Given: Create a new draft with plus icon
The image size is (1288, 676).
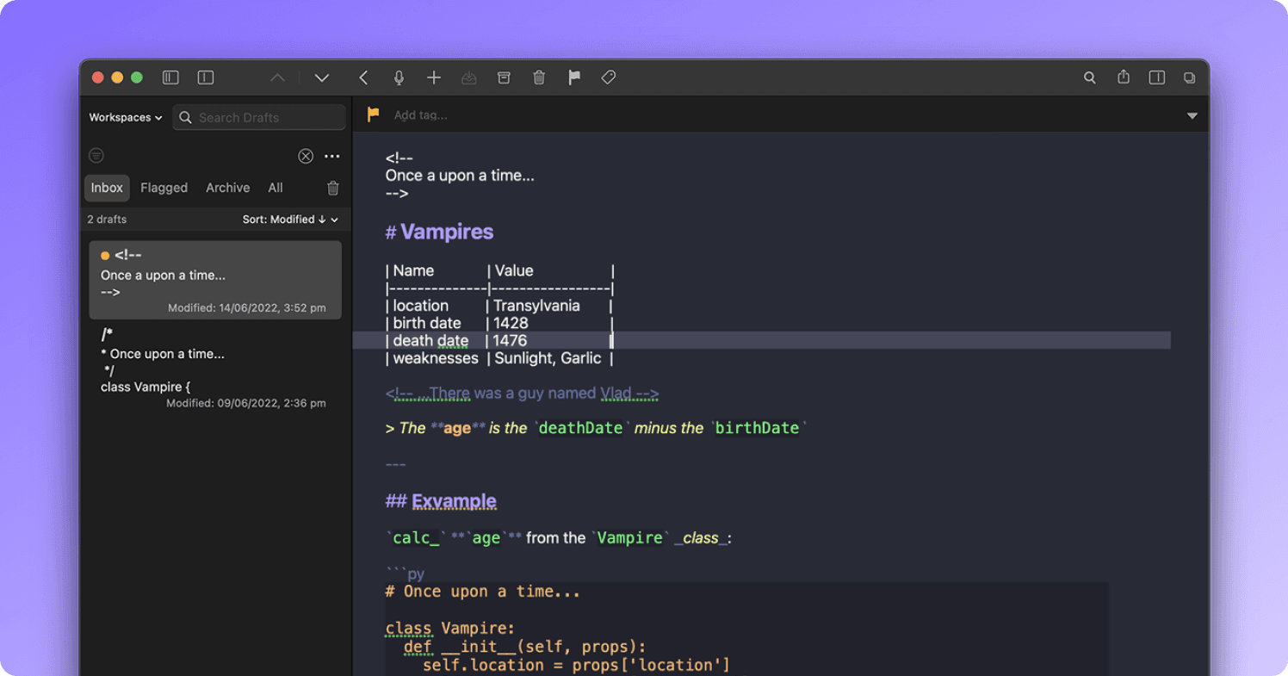Looking at the screenshot, I should (x=434, y=78).
